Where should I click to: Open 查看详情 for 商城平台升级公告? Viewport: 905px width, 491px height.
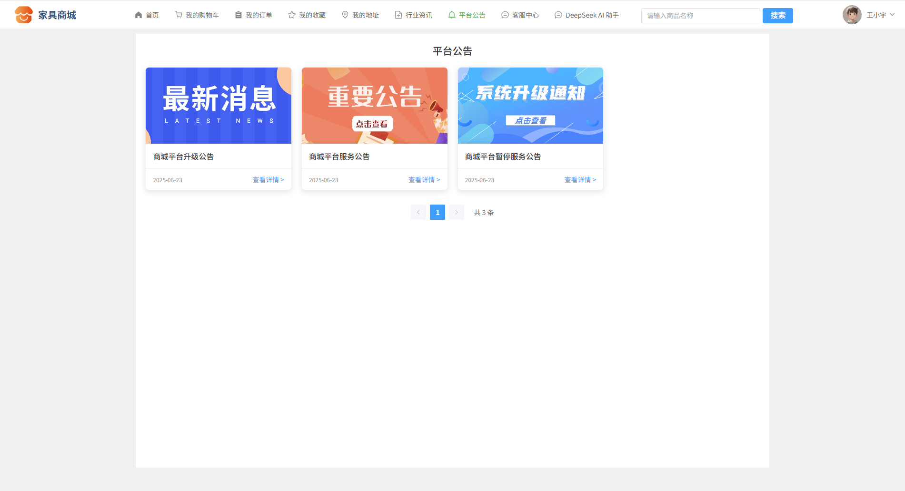point(268,180)
